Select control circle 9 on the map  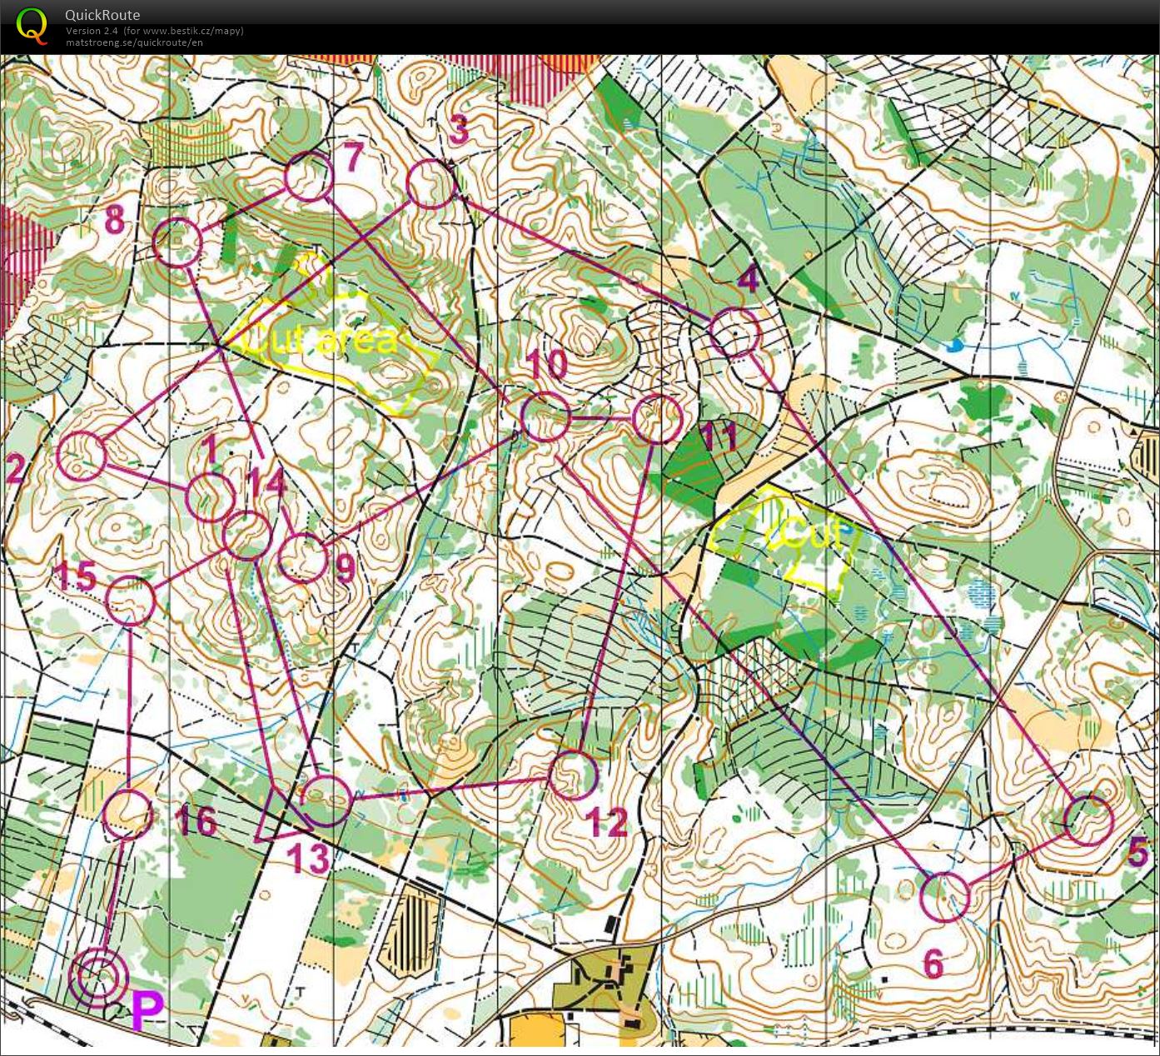(303, 558)
